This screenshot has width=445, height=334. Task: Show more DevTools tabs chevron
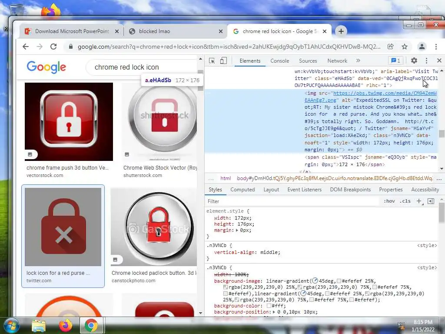coord(358,60)
